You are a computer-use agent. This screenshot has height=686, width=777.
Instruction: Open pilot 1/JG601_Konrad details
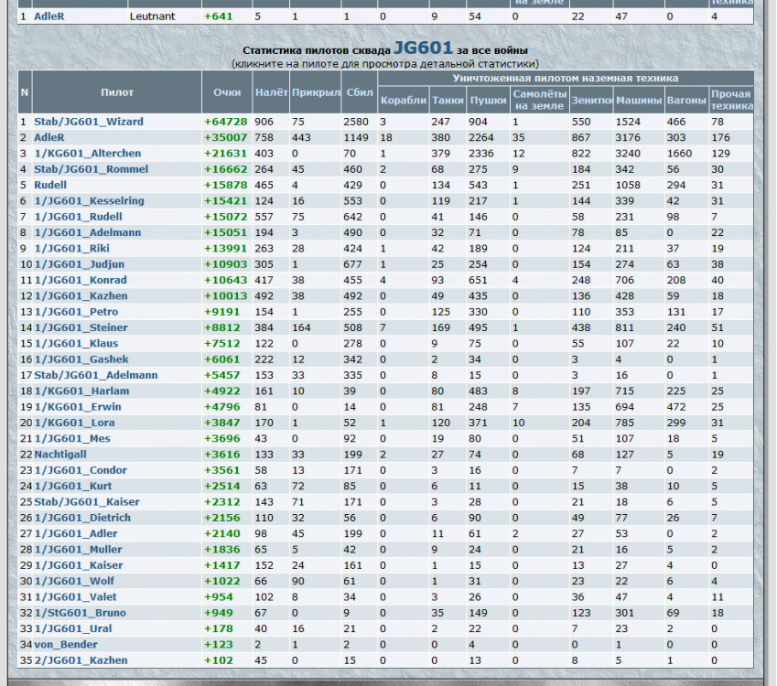pyautogui.click(x=81, y=280)
